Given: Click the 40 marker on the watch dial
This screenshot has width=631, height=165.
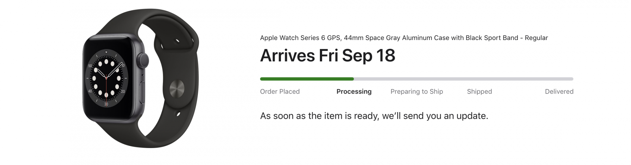Looking at the screenshot, I should [90, 91].
